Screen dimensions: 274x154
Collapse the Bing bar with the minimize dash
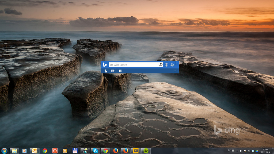point(177,63)
